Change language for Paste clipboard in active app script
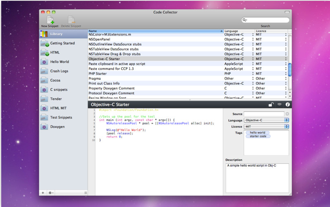 click(x=253, y=64)
